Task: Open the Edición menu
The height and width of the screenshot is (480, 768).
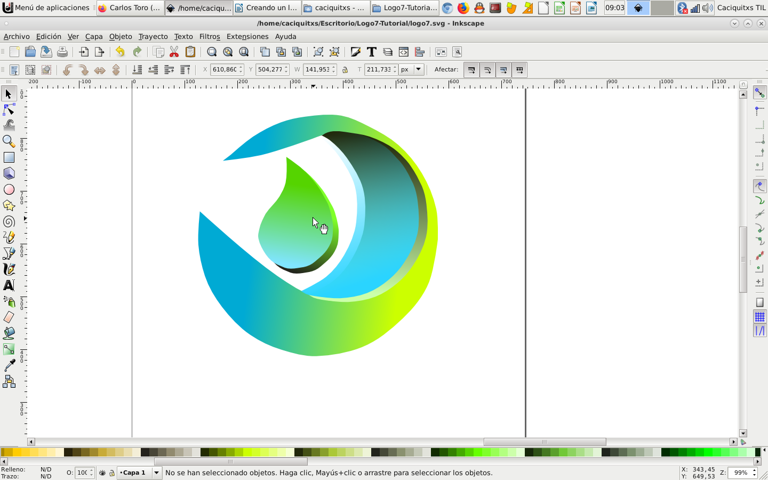Action: pyautogui.click(x=49, y=36)
